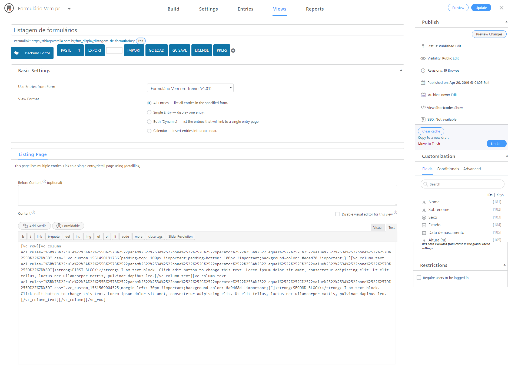Click the Add Media button
Image resolution: width=508 pixels, height=368 pixels.
tap(35, 226)
